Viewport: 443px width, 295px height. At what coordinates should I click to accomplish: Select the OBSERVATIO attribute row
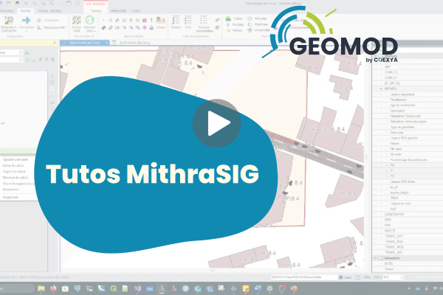pyautogui.click(x=408, y=215)
